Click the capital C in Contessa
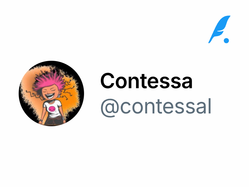 [x=107, y=81]
